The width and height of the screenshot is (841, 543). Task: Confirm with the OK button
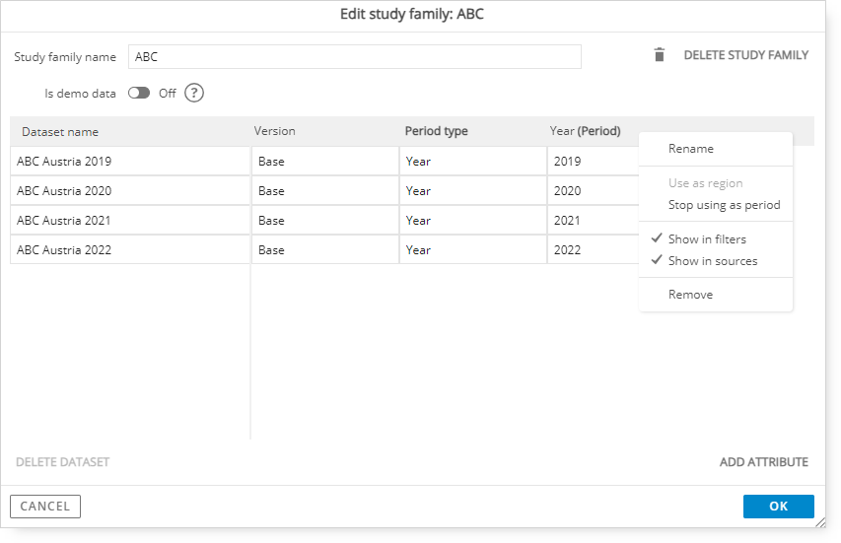click(x=778, y=506)
